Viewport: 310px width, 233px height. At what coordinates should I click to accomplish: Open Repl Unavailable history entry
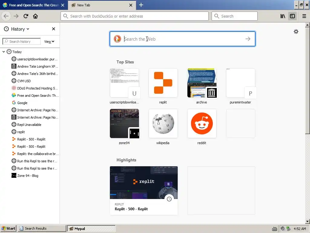[27, 125]
